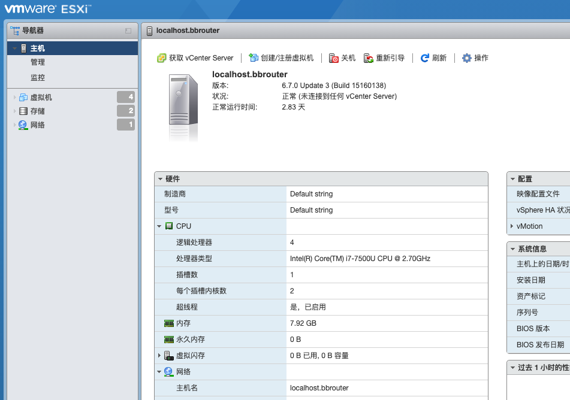The image size is (570, 400).
Task: Click the actions gear icon
Action: (x=466, y=58)
